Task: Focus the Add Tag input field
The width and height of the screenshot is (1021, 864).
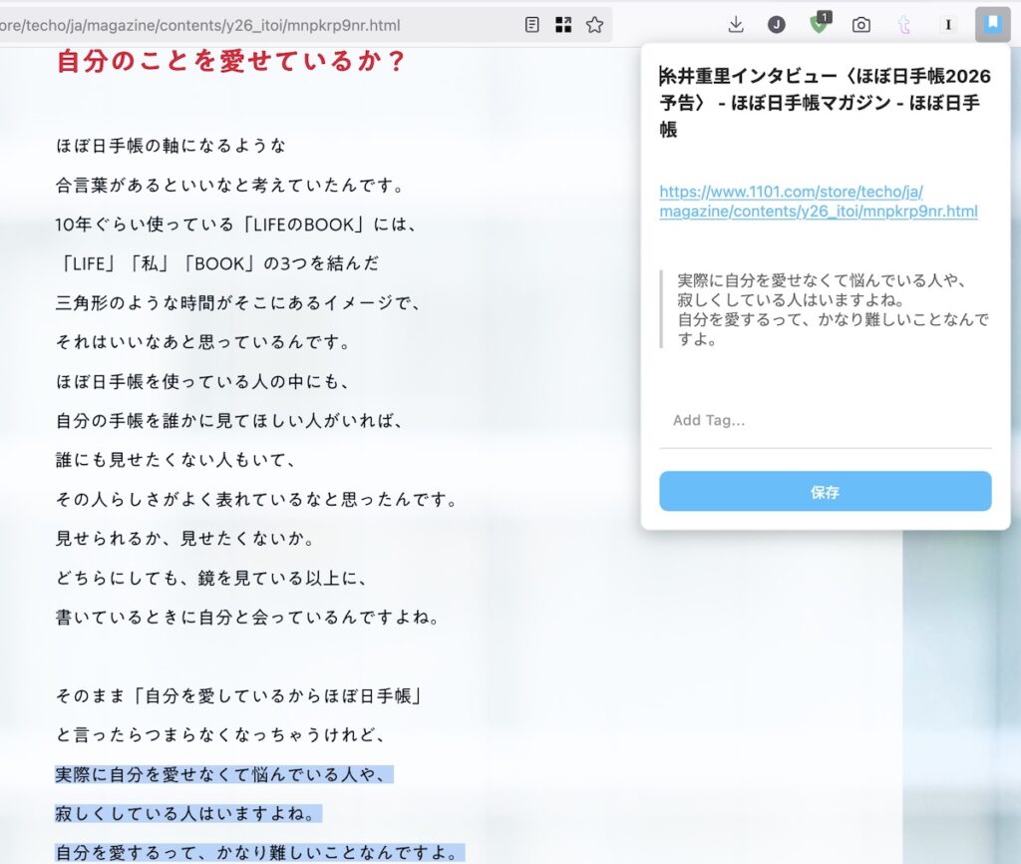Action: coord(825,420)
